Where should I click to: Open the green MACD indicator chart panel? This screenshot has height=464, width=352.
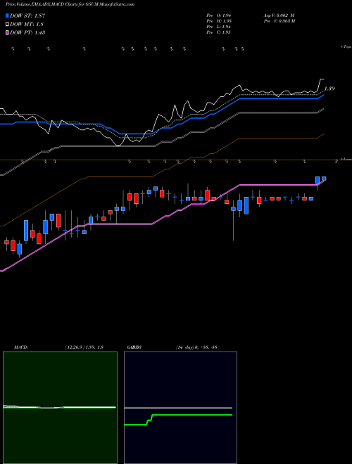point(60,408)
